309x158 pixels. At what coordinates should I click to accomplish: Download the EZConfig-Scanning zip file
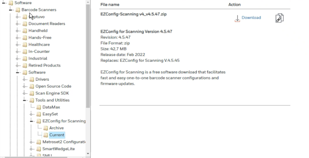pos(251,18)
